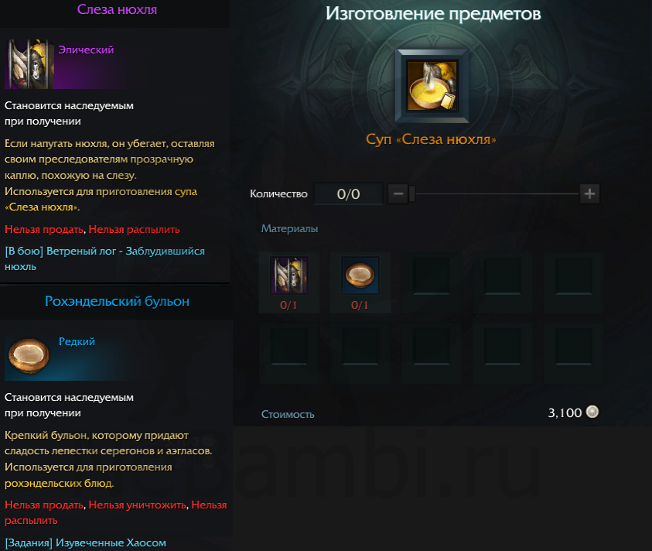Click the third empty material slot in the top row
Viewport: 652px width, 551px height.
432,275
